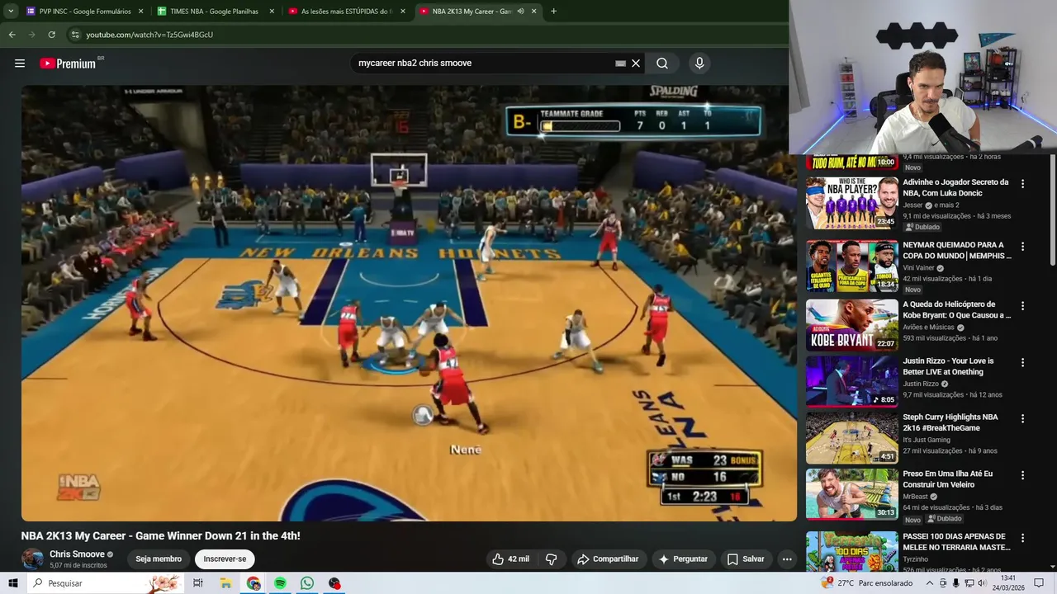Start voice search with microphone icon
Viewport: 1057px width, 594px height.
(699, 64)
